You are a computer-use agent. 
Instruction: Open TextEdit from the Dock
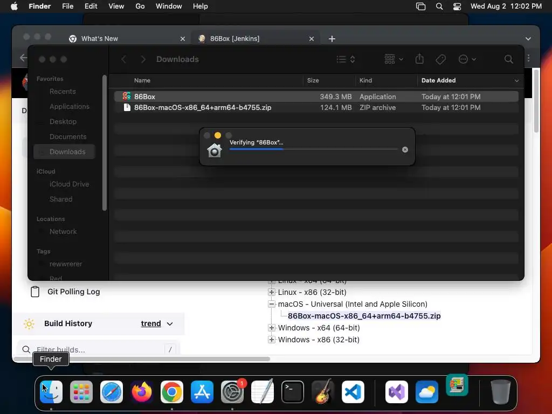pyautogui.click(x=263, y=392)
